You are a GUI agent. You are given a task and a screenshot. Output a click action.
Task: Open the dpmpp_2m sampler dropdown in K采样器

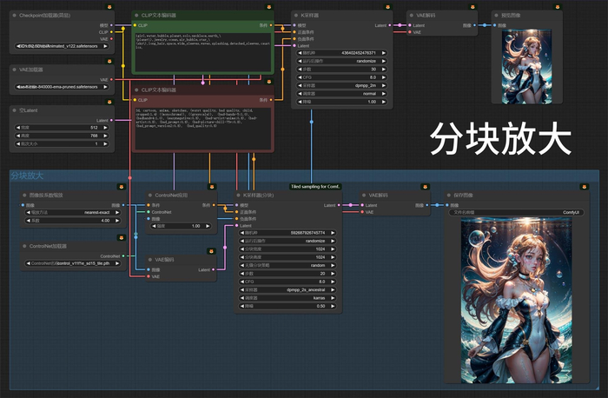click(x=341, y=85)
